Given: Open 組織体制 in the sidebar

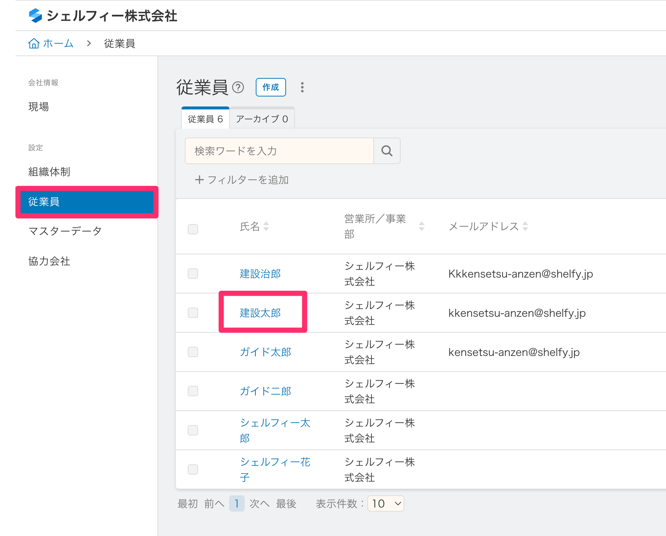Looking at the screenshot, I should 49,172.
